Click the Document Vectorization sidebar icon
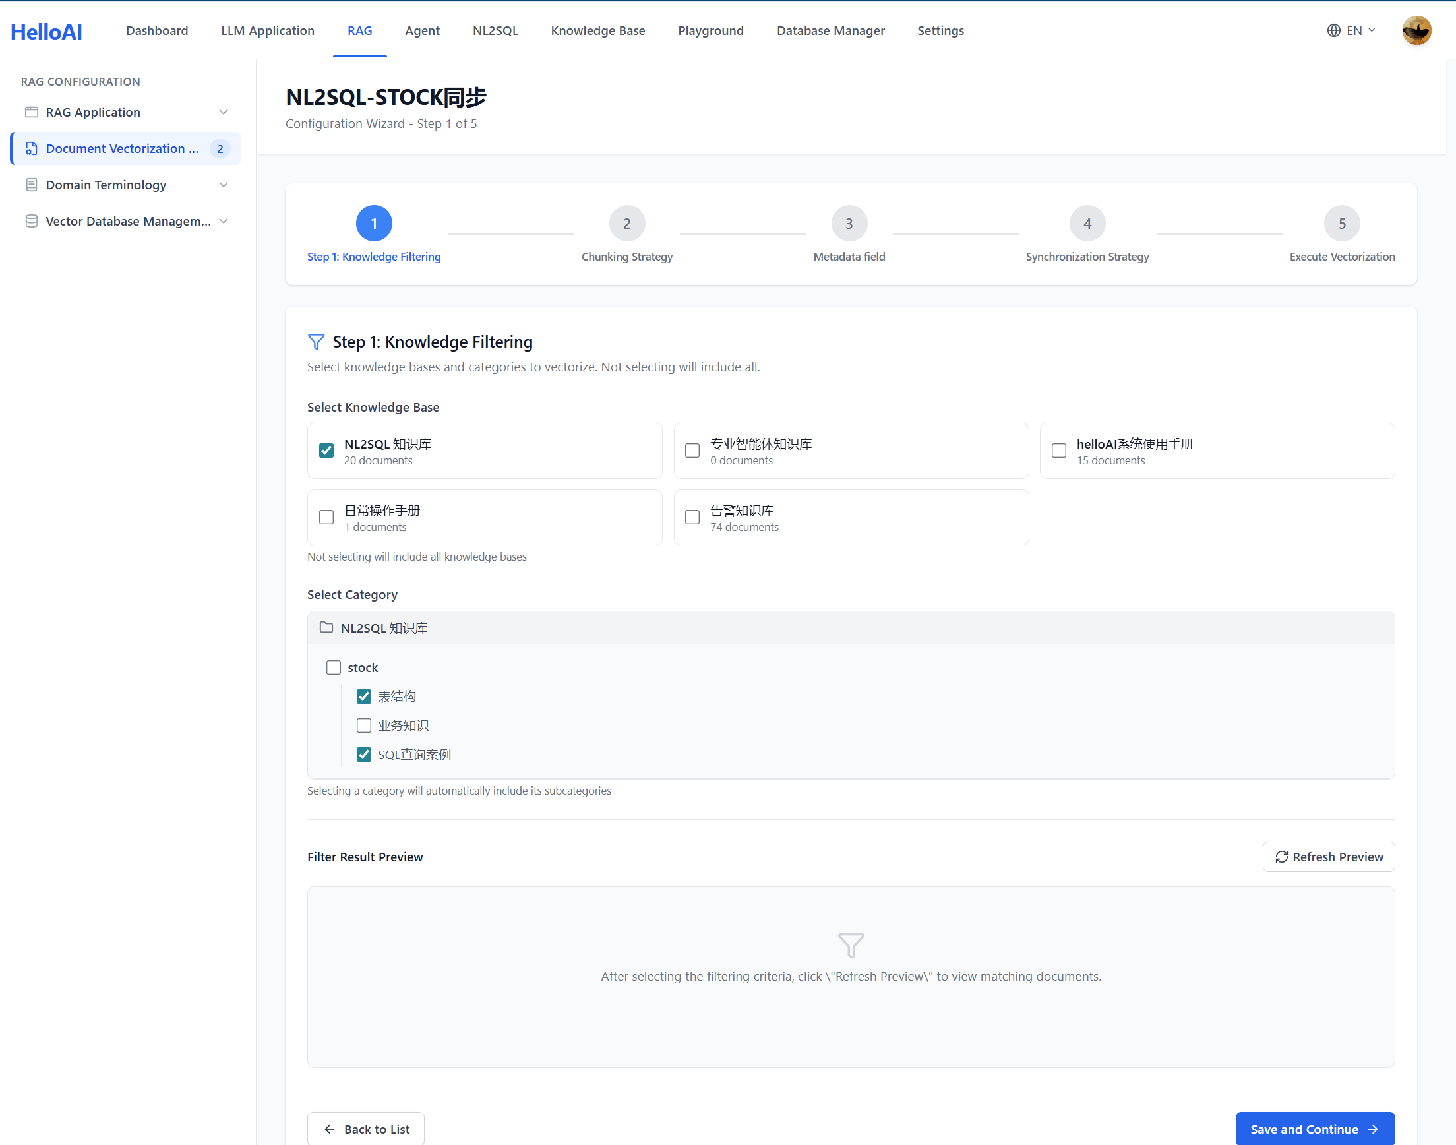 [32, 148]
